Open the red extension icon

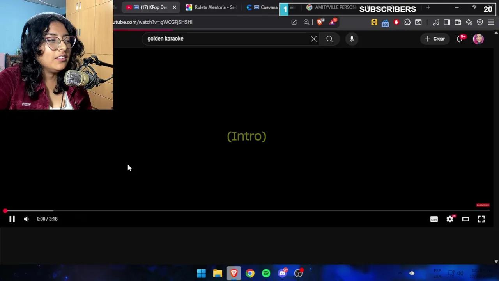tap(396, 22)
